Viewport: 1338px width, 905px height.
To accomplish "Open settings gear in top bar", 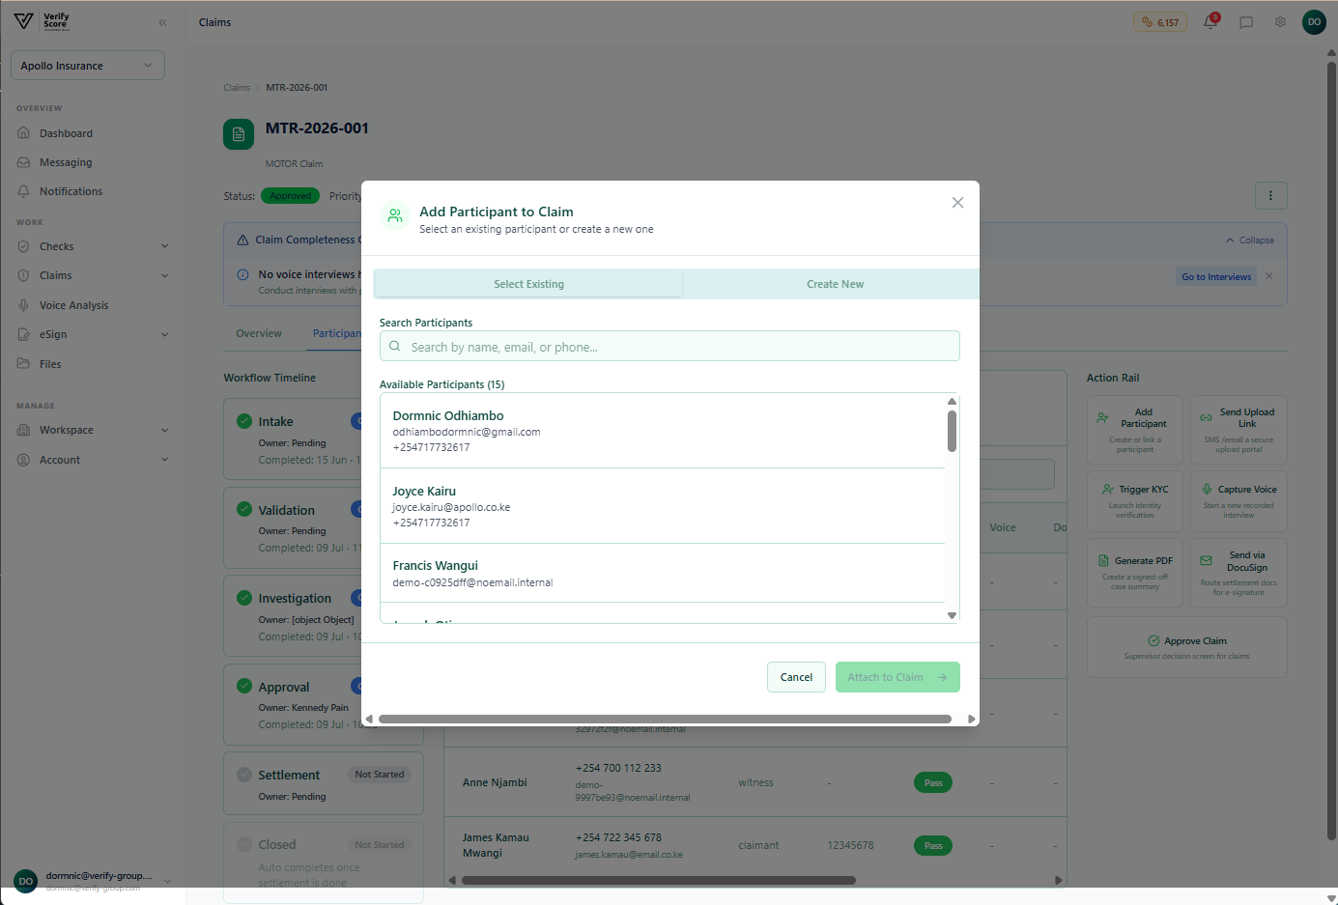I will pos(1280,22).
